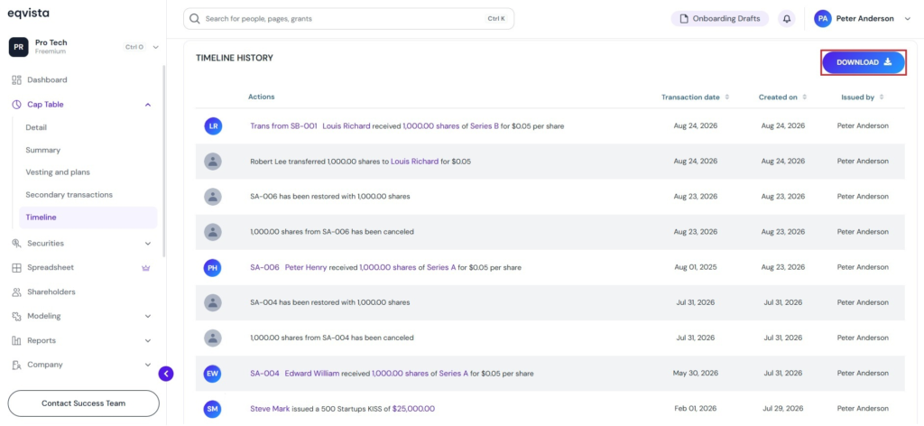Click the Feb 01, 2026 transaction date

(x=696, y=409)
